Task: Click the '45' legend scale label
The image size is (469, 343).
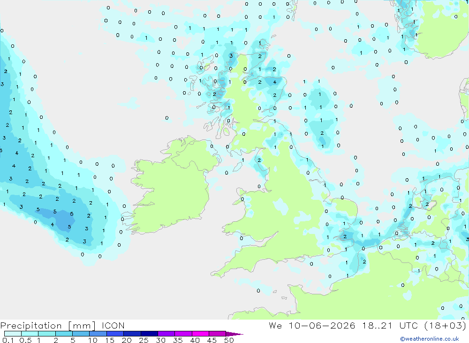Action: (212, 340)
